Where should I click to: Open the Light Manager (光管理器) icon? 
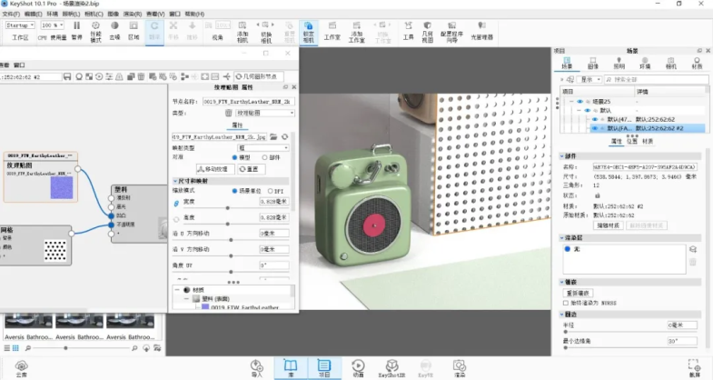pyautogui.click(x=481, y=37)
